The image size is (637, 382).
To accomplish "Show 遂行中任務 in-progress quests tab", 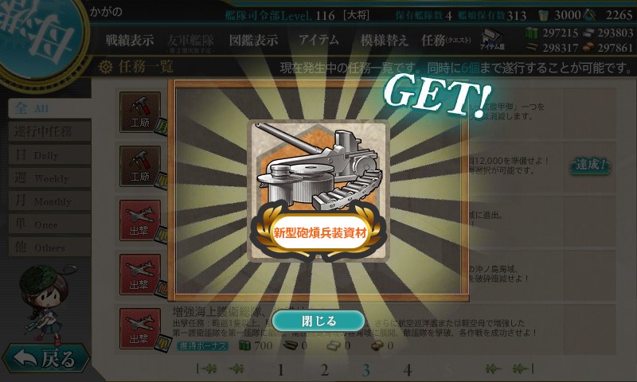I will 49,131.
